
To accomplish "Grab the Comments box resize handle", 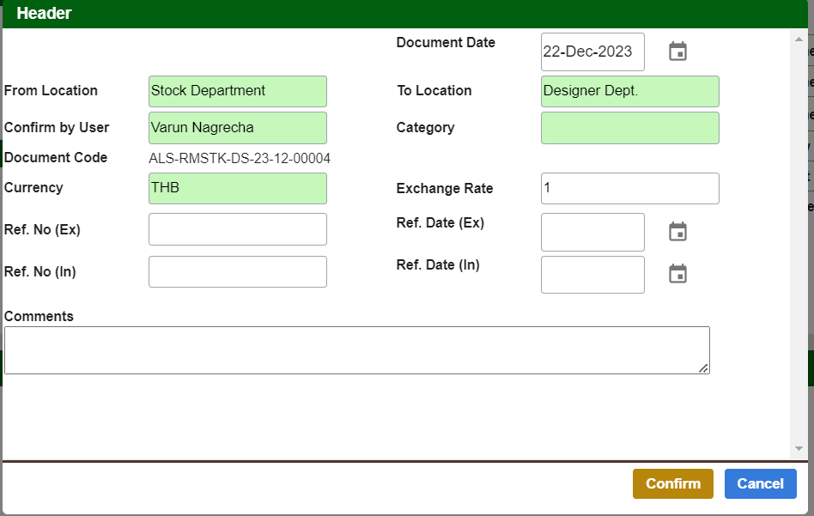I will pos(703,367).
